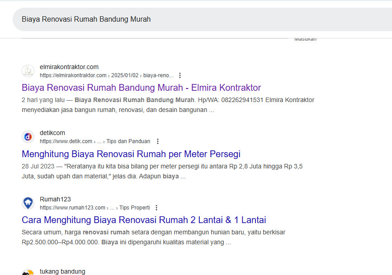Click the elmirakontraktor.com site name
Viewport: 392px width, 275px height.
[69, 67]
